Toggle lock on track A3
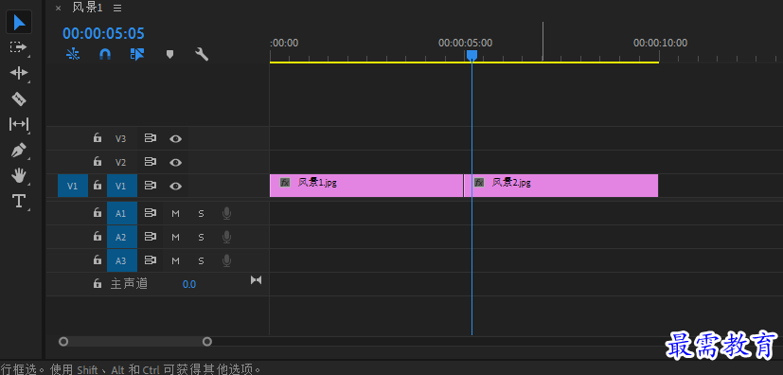This screenshot has height=375, width=783. [98, 259]
